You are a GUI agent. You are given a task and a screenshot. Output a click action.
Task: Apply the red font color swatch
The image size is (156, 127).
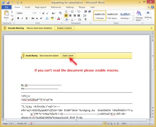tap(59, 18)
